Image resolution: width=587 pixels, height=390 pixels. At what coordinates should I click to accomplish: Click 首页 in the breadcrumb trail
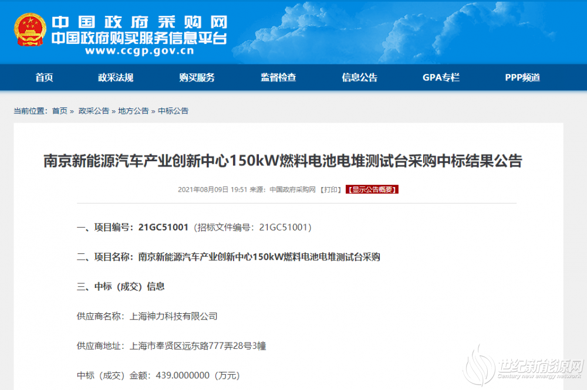tap(59, 111)
